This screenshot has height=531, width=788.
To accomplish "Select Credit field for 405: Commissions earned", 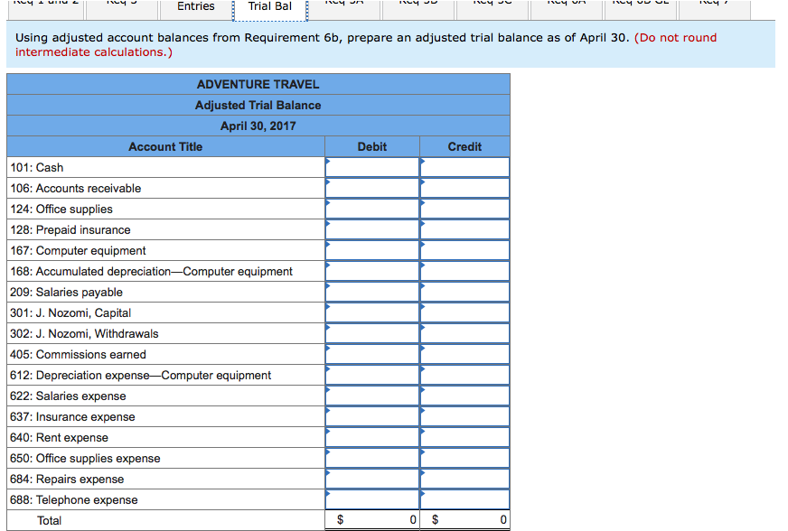I will click(x=464, y=354).
